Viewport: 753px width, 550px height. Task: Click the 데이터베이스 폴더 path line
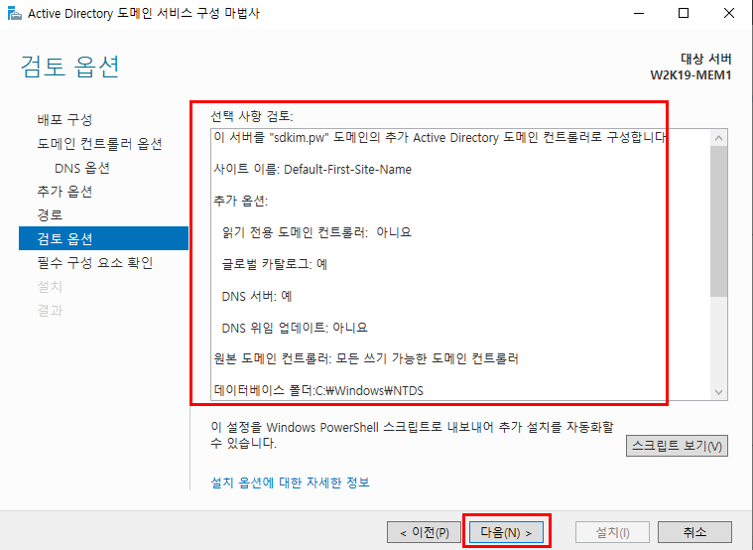(x=318, y=390)
